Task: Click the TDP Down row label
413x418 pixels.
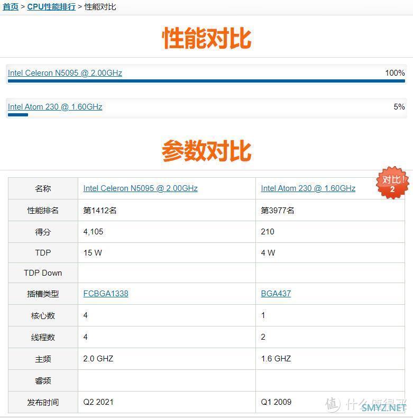Action: 43,273
